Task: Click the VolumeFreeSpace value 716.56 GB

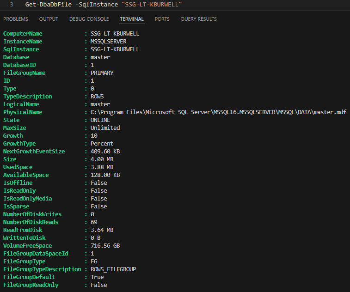Action: click(105, 246)
